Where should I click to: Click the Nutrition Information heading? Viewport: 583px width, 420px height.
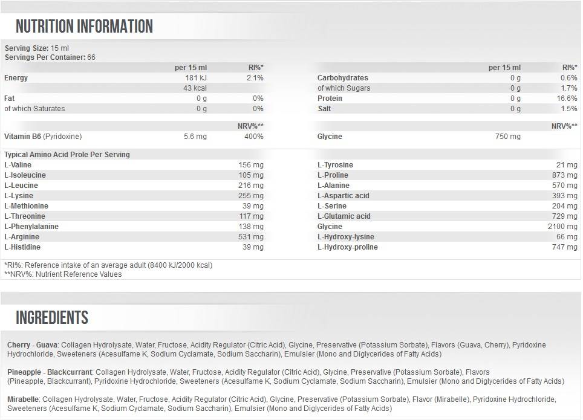(84, 27)
